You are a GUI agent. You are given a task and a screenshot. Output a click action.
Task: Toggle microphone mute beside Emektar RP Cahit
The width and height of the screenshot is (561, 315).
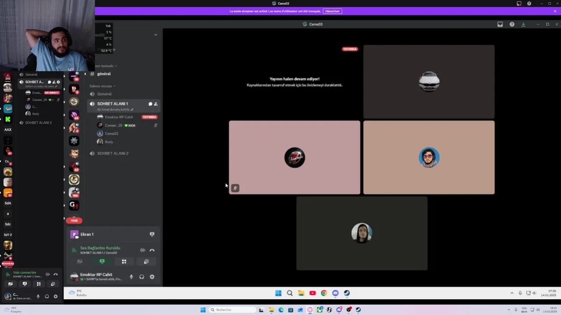click(x=131, y=276)
